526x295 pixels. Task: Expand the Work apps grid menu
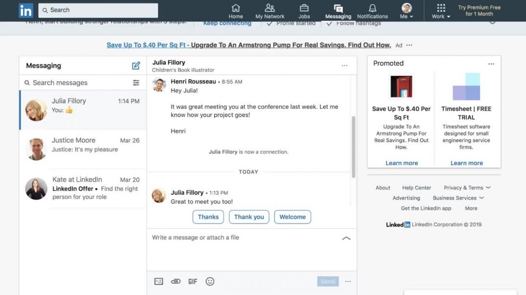[x=441, y=11]
